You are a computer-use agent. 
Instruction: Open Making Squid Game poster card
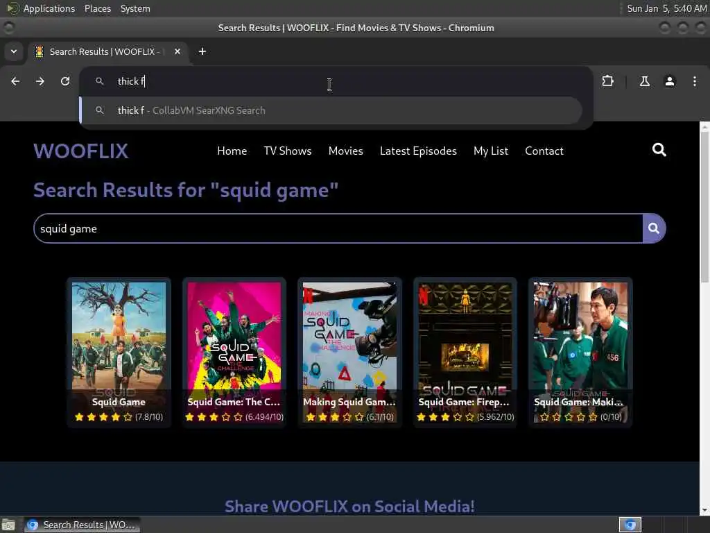(349, 352)
